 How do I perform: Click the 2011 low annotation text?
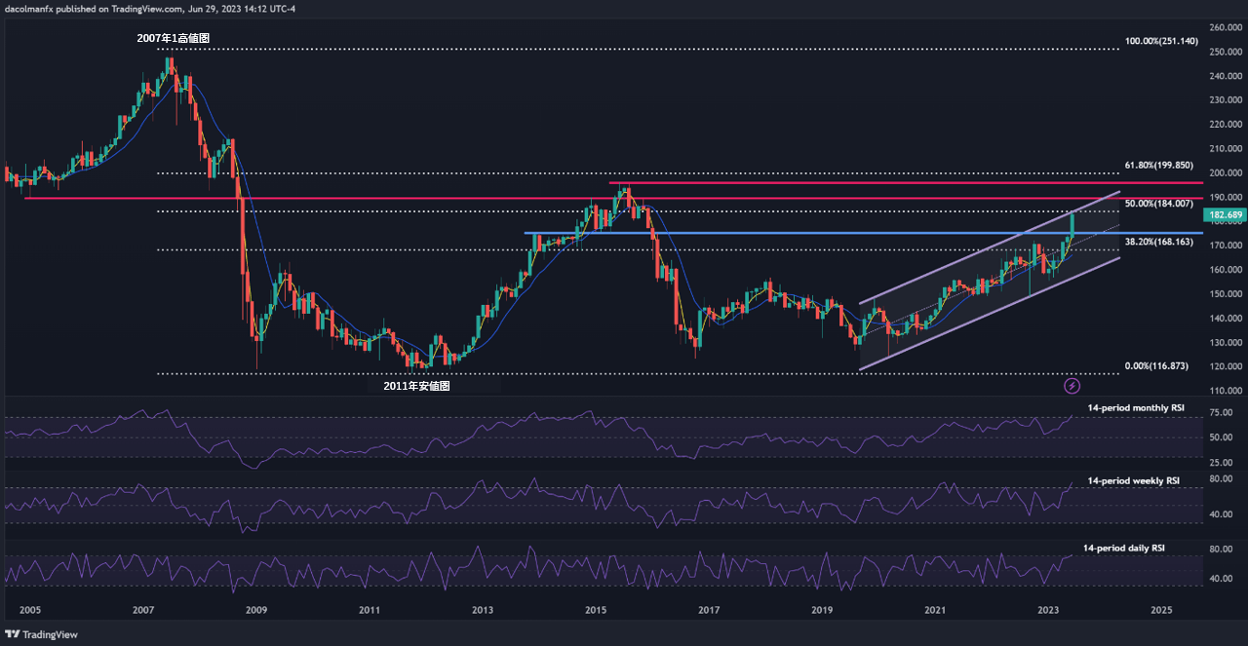[x=416, y=386]
